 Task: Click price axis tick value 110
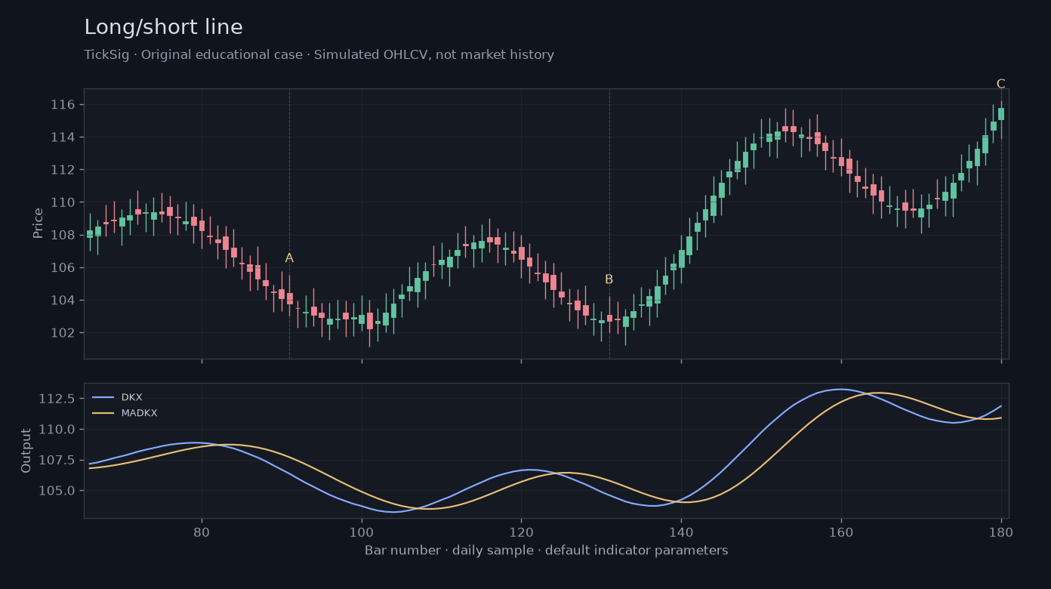63,202
